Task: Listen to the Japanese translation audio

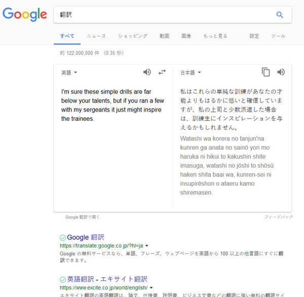Action: pos(281,72)
